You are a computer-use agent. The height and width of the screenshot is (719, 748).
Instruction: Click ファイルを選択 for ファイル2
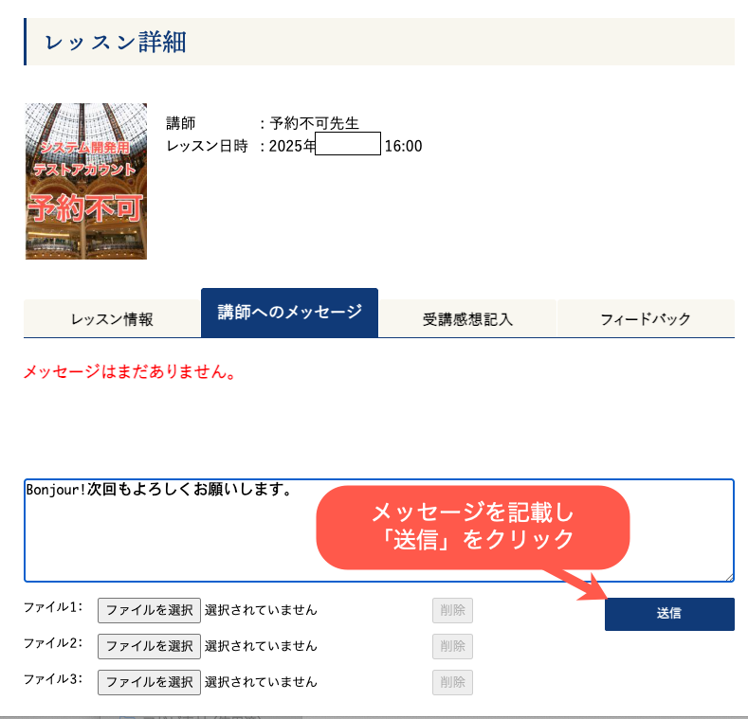149,646
